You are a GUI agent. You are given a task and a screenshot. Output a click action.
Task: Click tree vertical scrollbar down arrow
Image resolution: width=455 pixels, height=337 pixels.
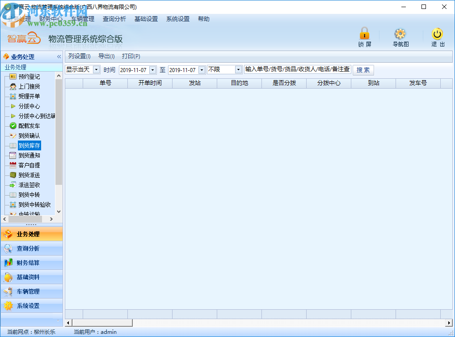click(x=59, y=212)
